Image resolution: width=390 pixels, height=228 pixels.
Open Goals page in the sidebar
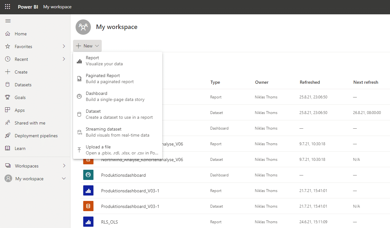[35, 97]
